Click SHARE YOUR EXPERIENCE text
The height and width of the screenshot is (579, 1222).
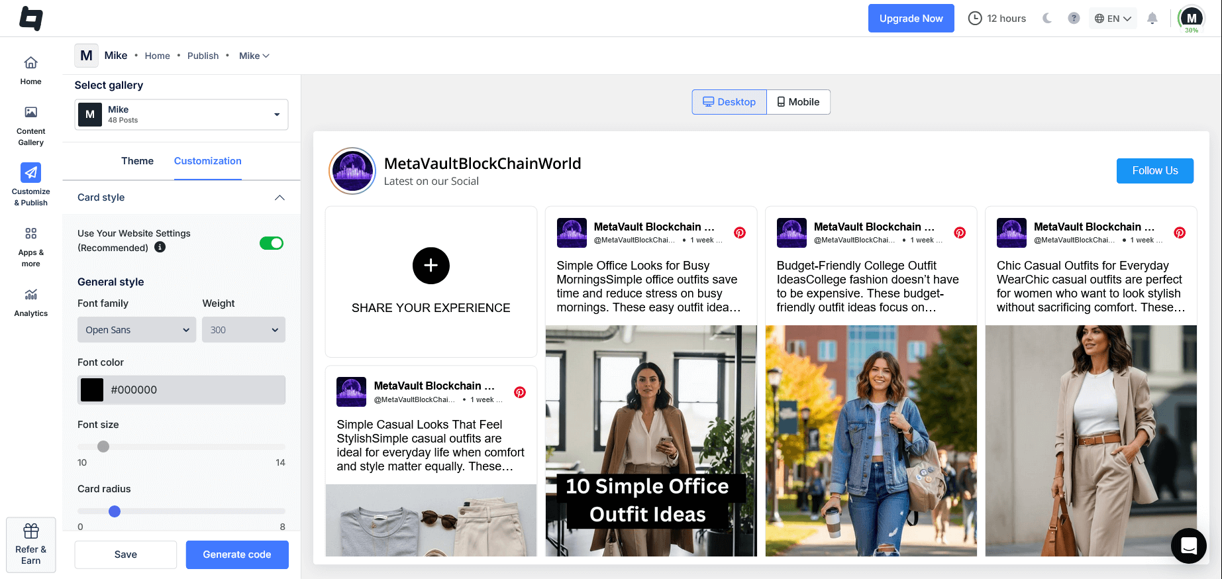coord(431,308)
